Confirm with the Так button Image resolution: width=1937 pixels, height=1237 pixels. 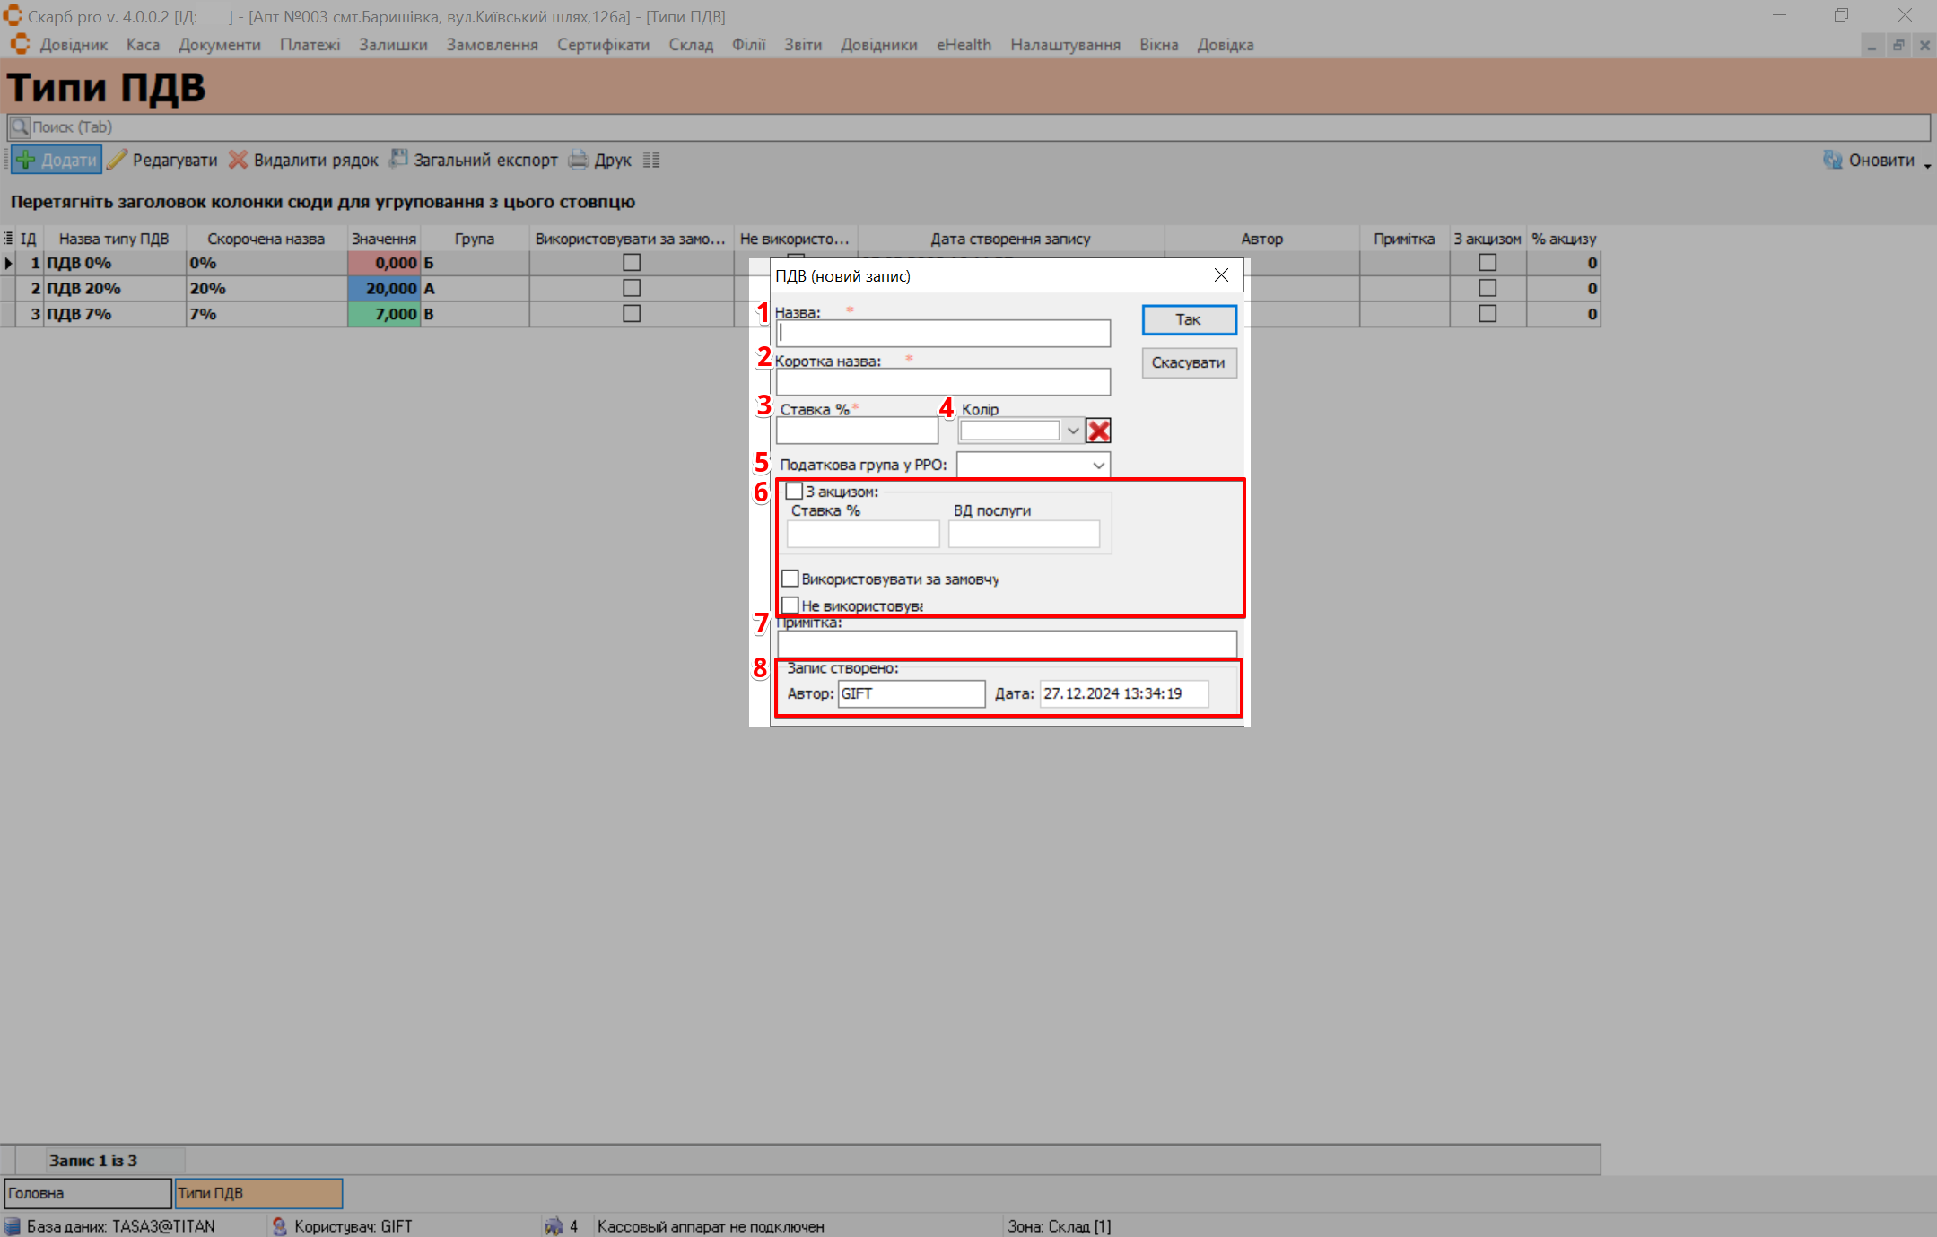[1189, 320]
